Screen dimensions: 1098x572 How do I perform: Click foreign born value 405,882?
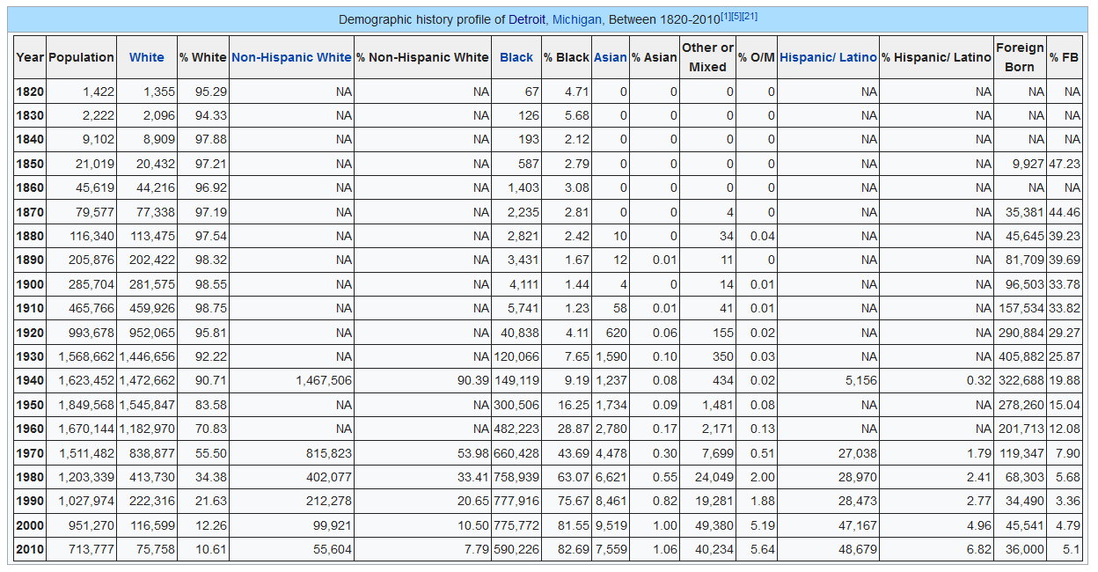(x=1021, y=356)
